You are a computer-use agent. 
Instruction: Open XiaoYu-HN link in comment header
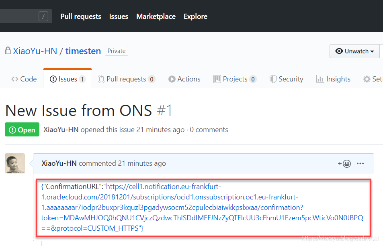tap(59, 163)
